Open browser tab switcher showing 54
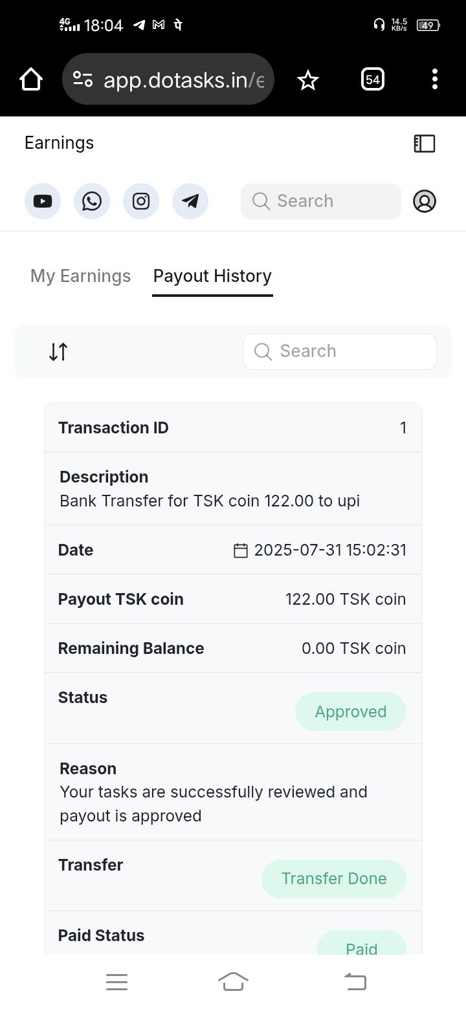466x1009 pixels. click(x=372, y=80)
